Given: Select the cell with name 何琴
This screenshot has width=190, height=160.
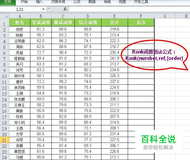Looking at the screenshot, I should [x=20, y=140].
